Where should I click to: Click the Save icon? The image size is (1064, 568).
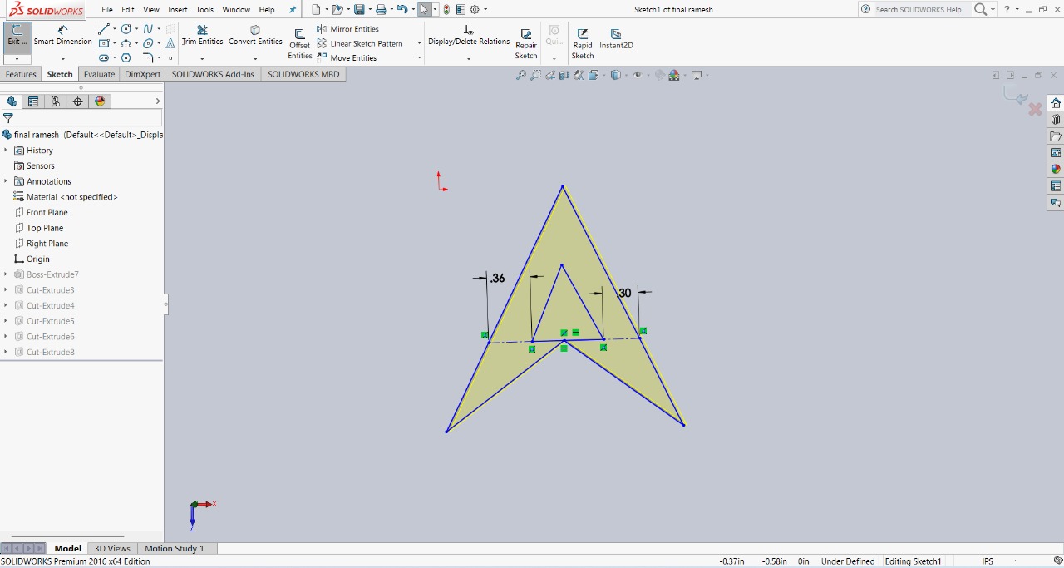coord(359,10)
